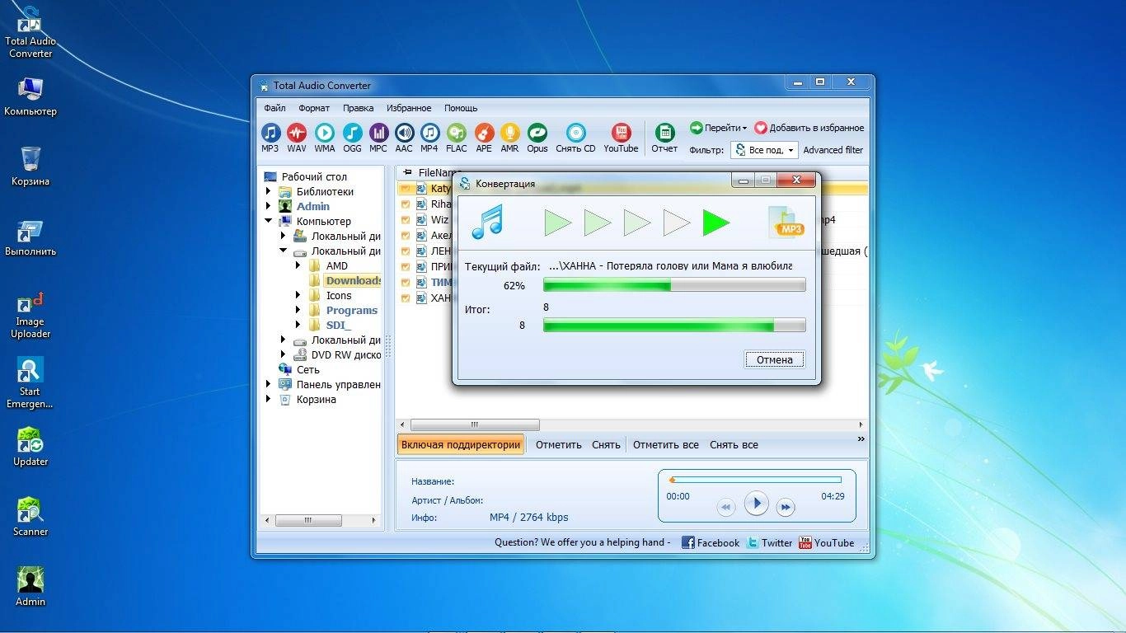Open the Фильтр dropdown list
The image size is (1126, 633).
pos(764,150)
